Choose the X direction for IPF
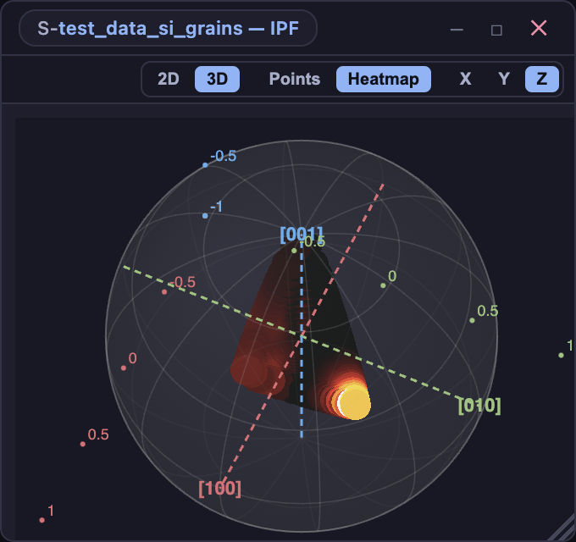The image size is (576, 542). pos(465,79)
